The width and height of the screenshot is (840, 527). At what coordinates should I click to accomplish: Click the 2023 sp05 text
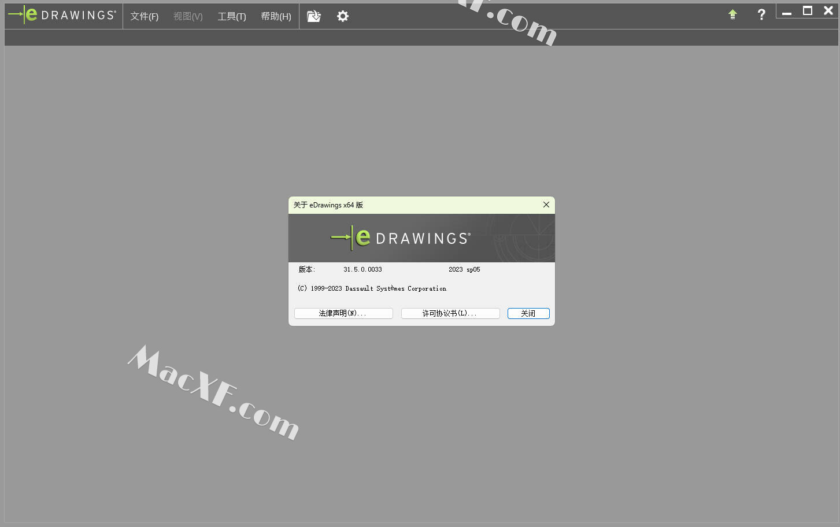click(464, 269)
